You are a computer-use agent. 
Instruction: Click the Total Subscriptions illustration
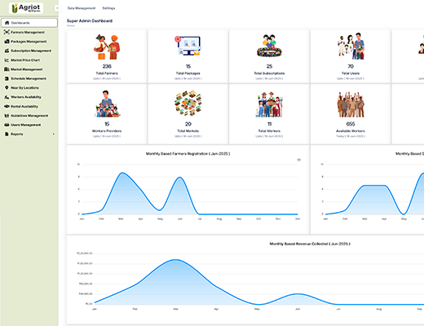tap(269, 46)
